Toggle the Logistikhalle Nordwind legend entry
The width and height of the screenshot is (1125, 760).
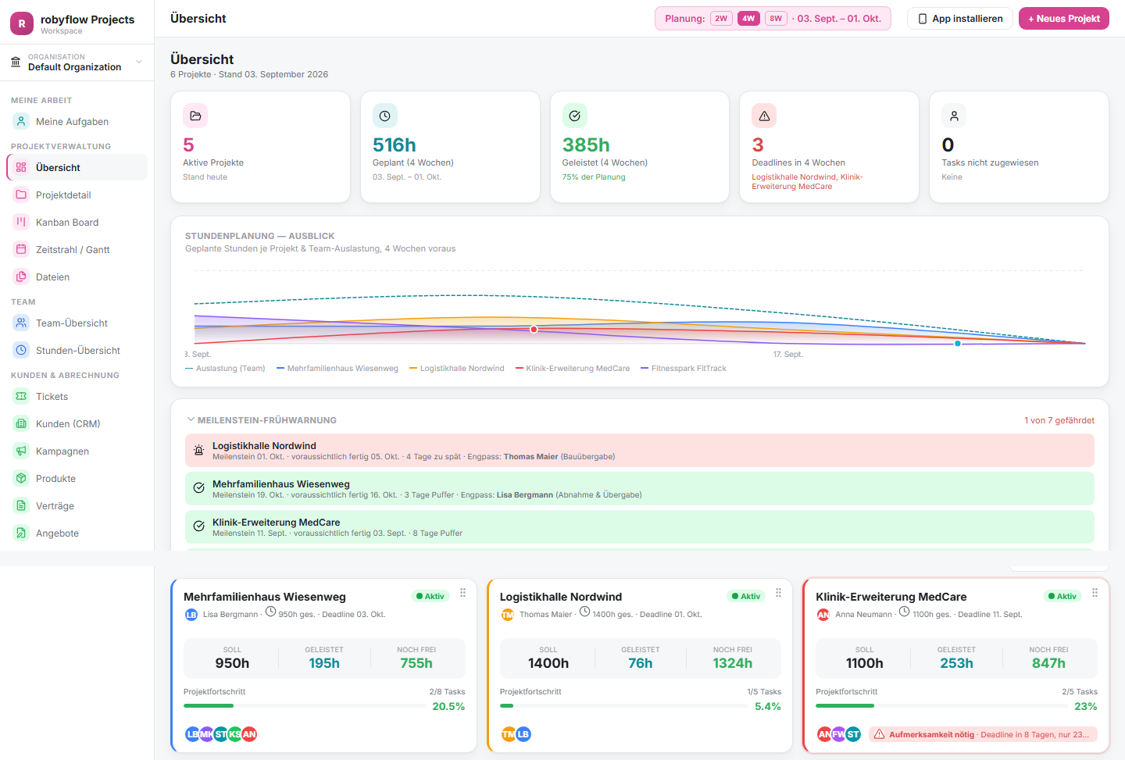tap(457, 369)
